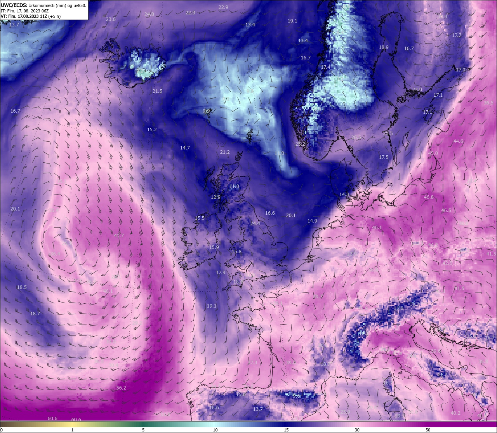Click the color scale tick label 15
497x433 pixels.
[x=286, y=430]
